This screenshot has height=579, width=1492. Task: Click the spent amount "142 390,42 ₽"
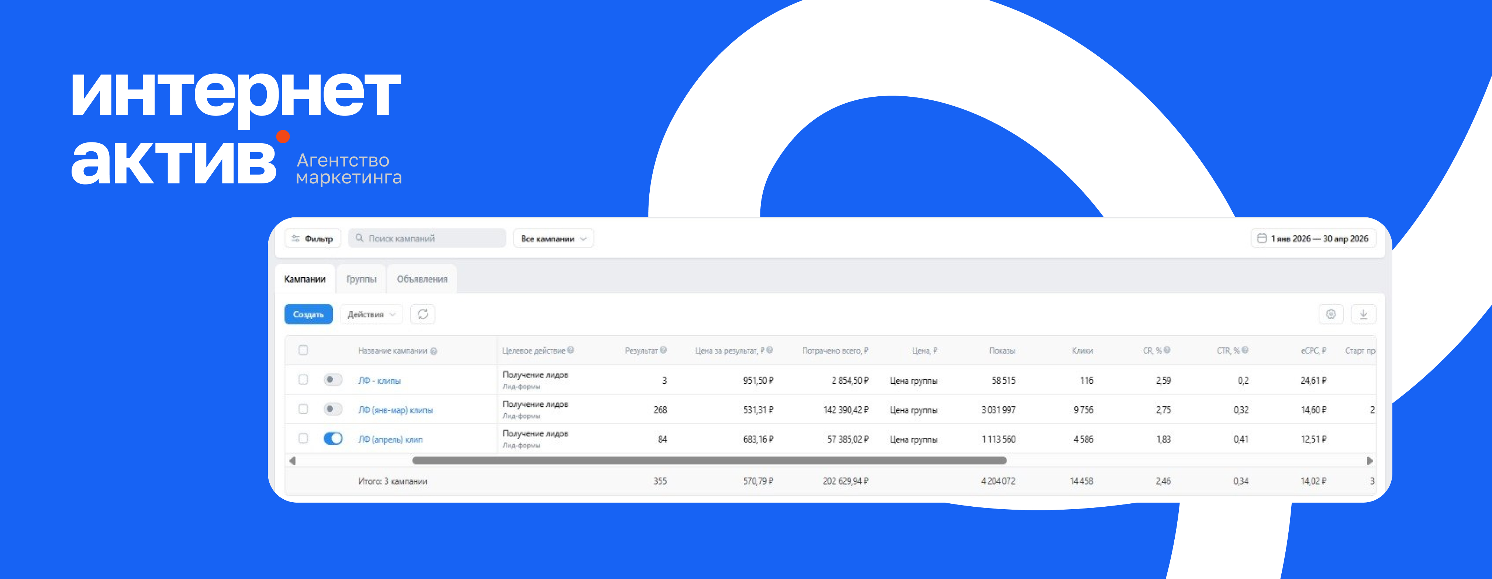[x=846, y=410]
